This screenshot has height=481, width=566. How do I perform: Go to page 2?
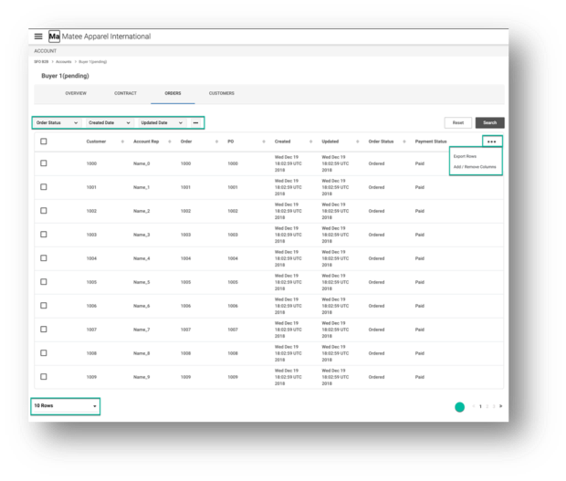coord(487,406)
